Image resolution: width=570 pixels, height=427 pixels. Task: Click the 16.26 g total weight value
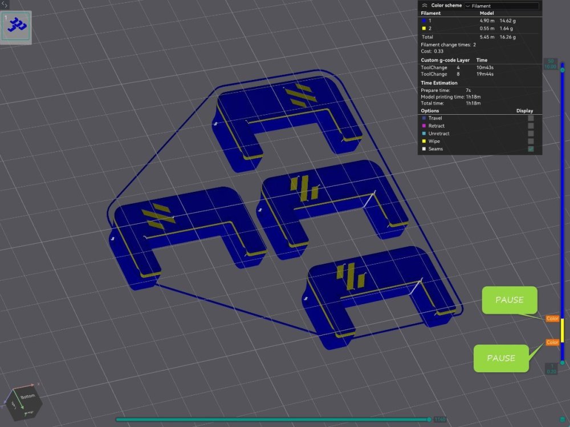[507, 37]
